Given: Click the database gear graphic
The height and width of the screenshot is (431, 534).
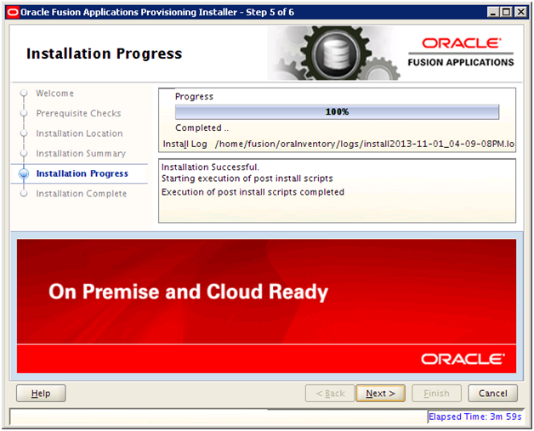Looking at the screenshot, I should (x=336, y=54).
